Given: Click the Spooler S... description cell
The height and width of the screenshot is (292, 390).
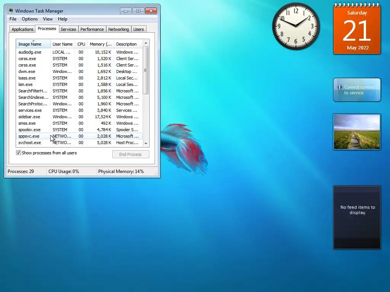Looking at the screenshot, I should coord(127,130).
